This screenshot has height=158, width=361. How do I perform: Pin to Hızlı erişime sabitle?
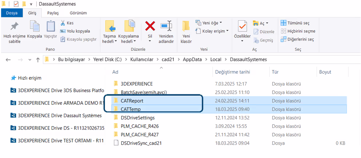[x=15, y=32]
